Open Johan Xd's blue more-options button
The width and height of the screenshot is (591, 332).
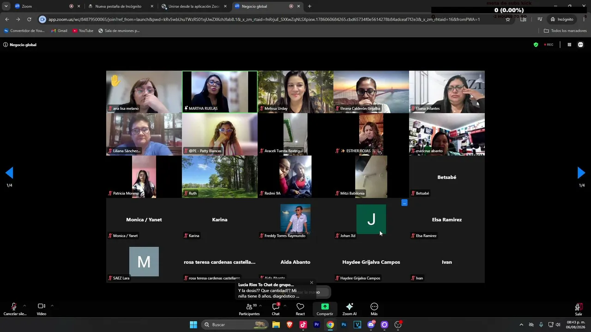pyautogui.click(x=404, y=203)
